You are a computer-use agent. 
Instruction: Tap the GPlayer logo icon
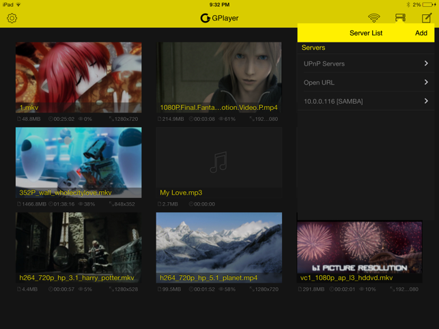(206, 18)
